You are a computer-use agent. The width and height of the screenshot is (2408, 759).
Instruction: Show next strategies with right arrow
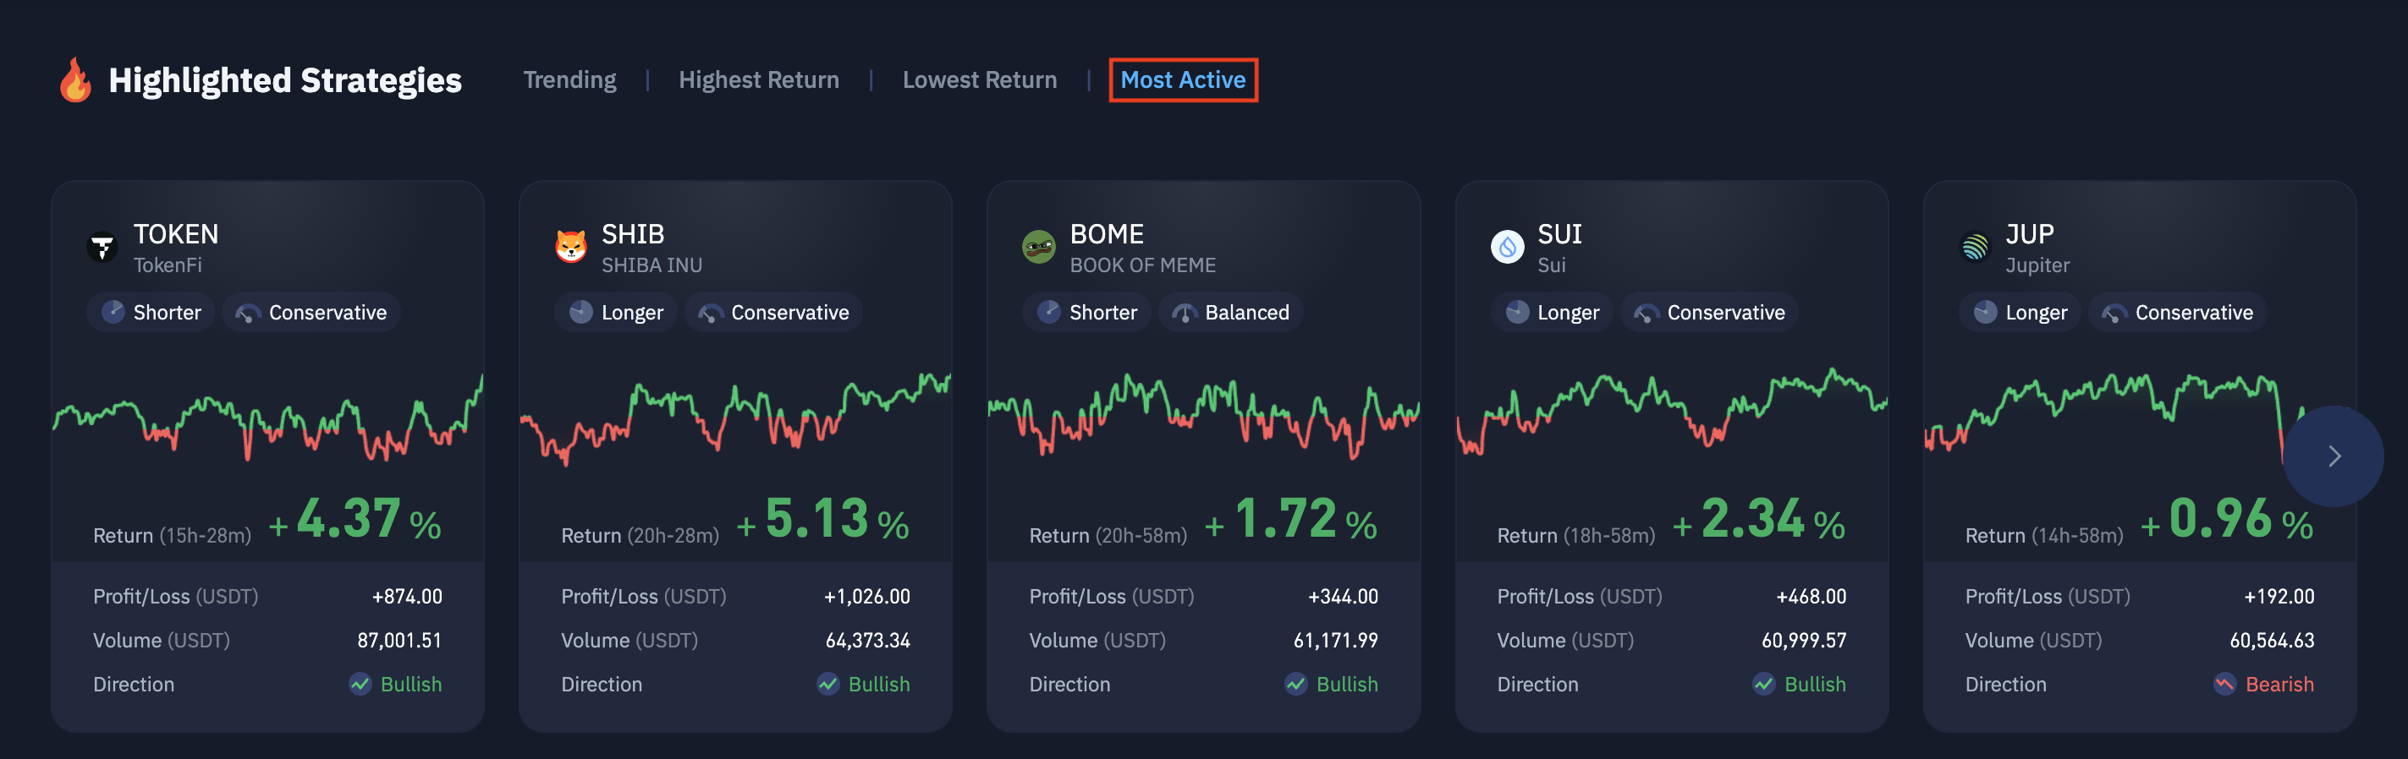pos(2334,456)
